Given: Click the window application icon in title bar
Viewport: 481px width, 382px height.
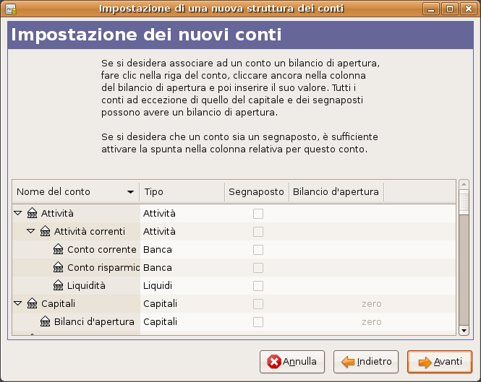Looking at the screenshot, I should 11,9.
